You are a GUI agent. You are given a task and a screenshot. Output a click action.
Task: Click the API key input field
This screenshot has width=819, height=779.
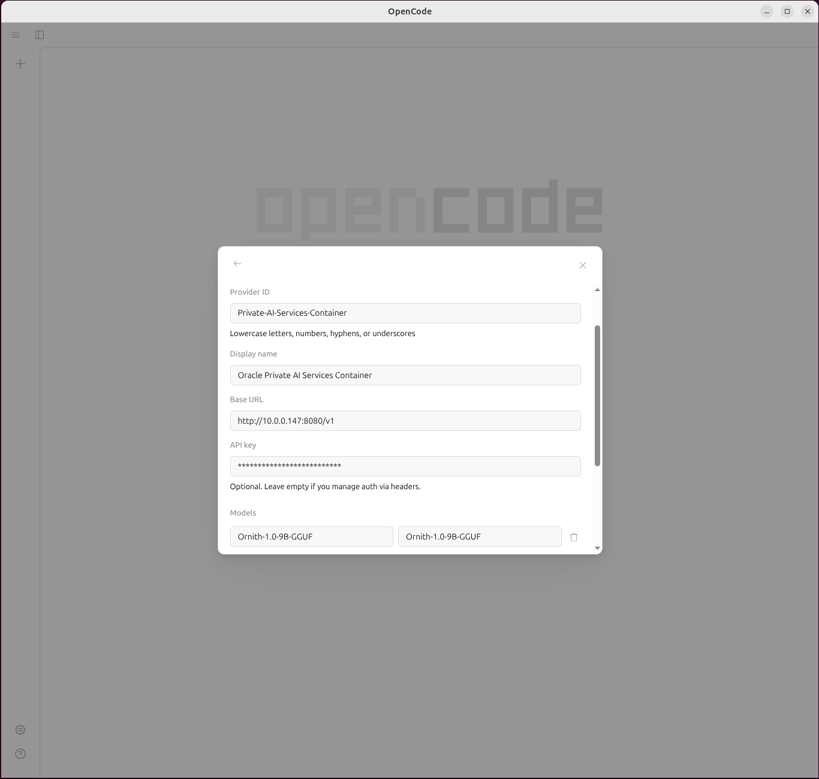point(405,466)
